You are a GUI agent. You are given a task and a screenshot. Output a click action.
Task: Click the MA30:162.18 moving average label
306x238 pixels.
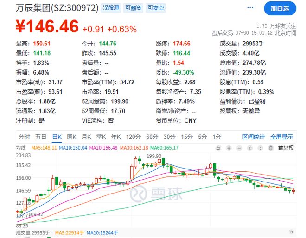pos(134,148)
